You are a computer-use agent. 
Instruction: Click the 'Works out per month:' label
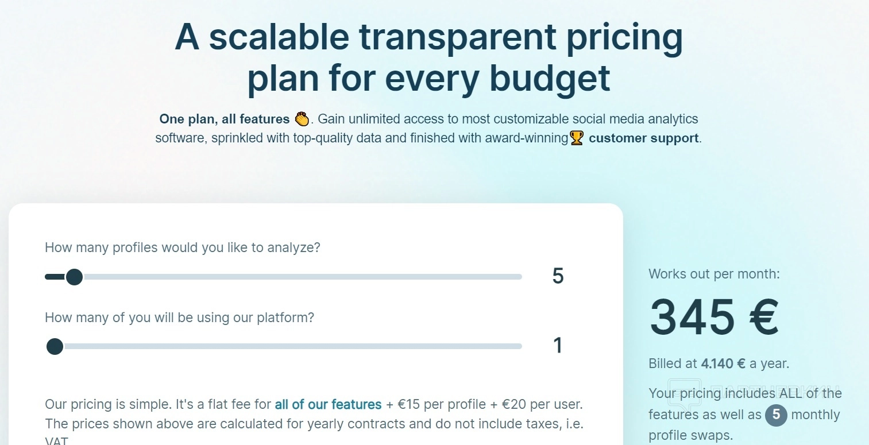714,274
